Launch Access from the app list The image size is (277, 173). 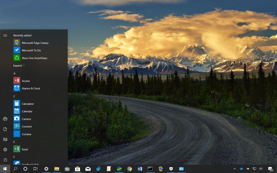(40, 81)
